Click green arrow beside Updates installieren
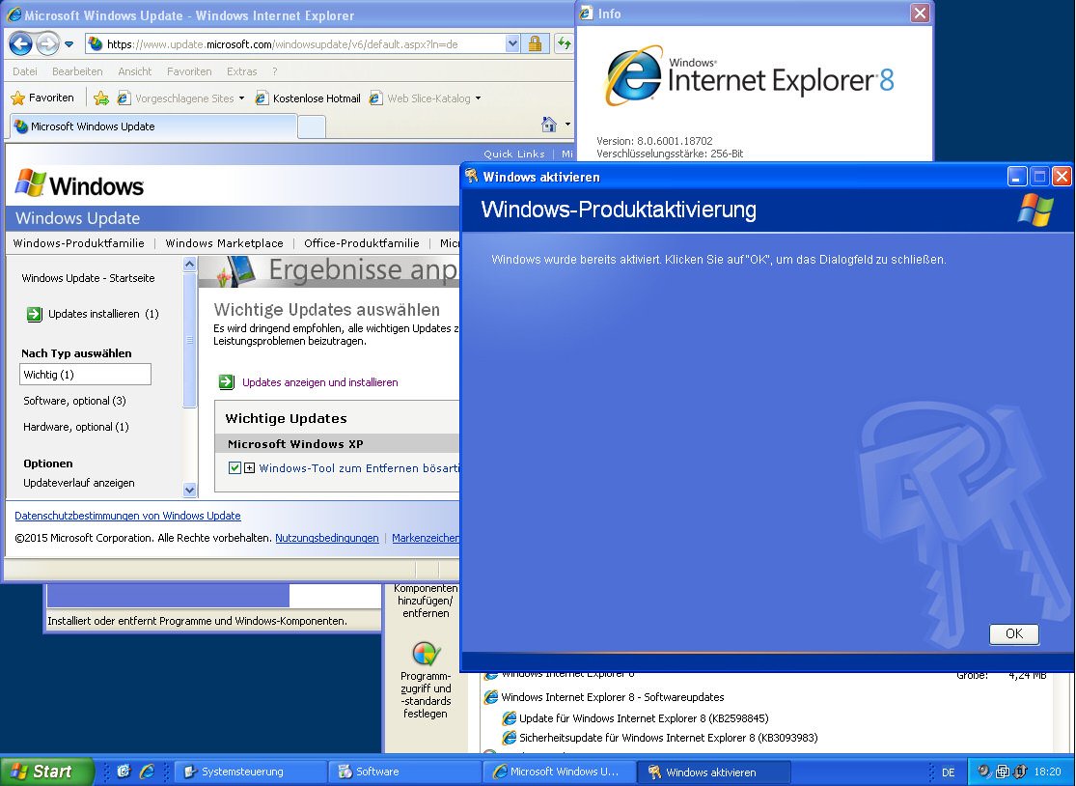Screen dimensions: 1076x786 [x=35, y=315]
